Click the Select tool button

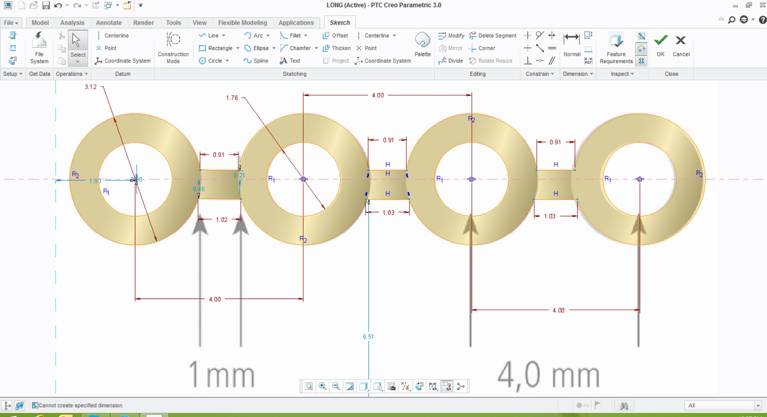[x=78, y=48]
